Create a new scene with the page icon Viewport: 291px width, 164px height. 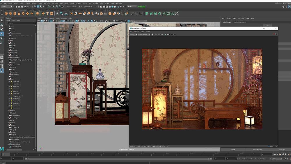[17, 7]
